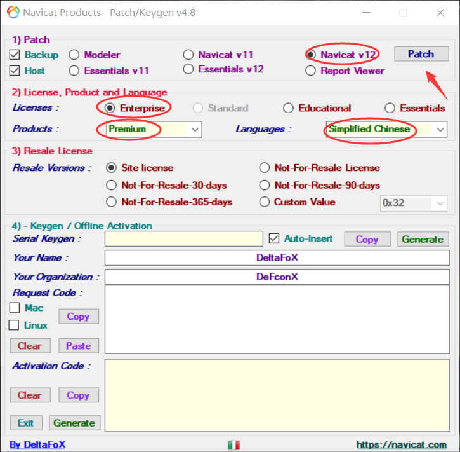Click the Patch button

point(421,54)
